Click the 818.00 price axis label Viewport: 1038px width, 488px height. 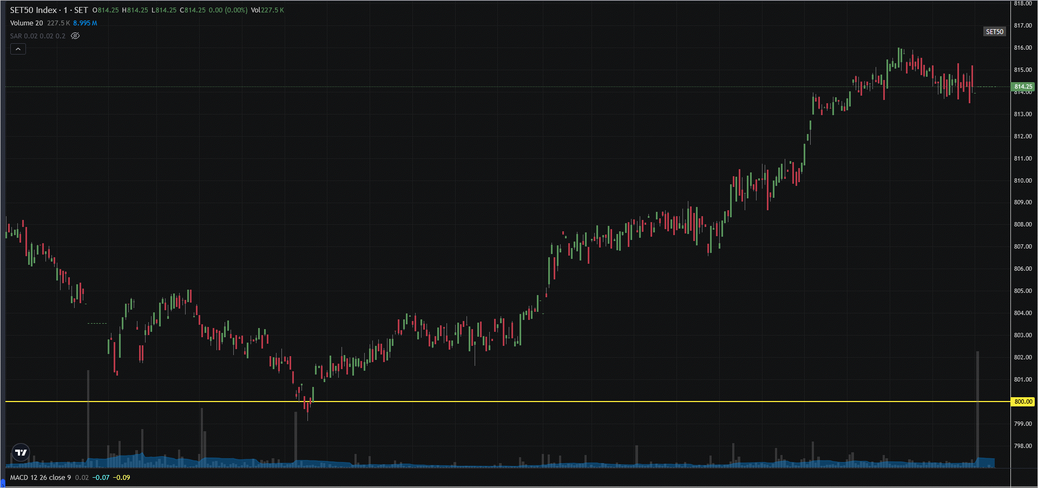1023,3
